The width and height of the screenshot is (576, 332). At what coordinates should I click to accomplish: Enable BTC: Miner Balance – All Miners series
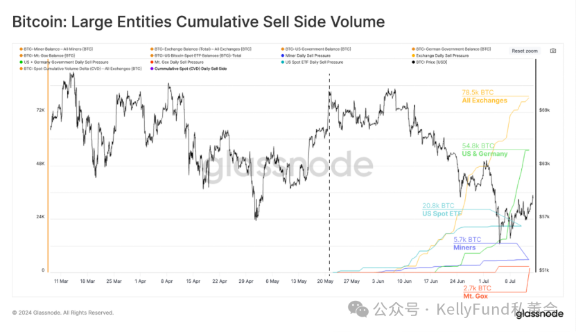point(56,49)
